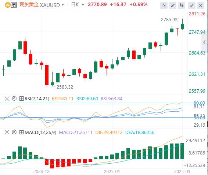Click the RSI 80.00 level label

[199, 103]
